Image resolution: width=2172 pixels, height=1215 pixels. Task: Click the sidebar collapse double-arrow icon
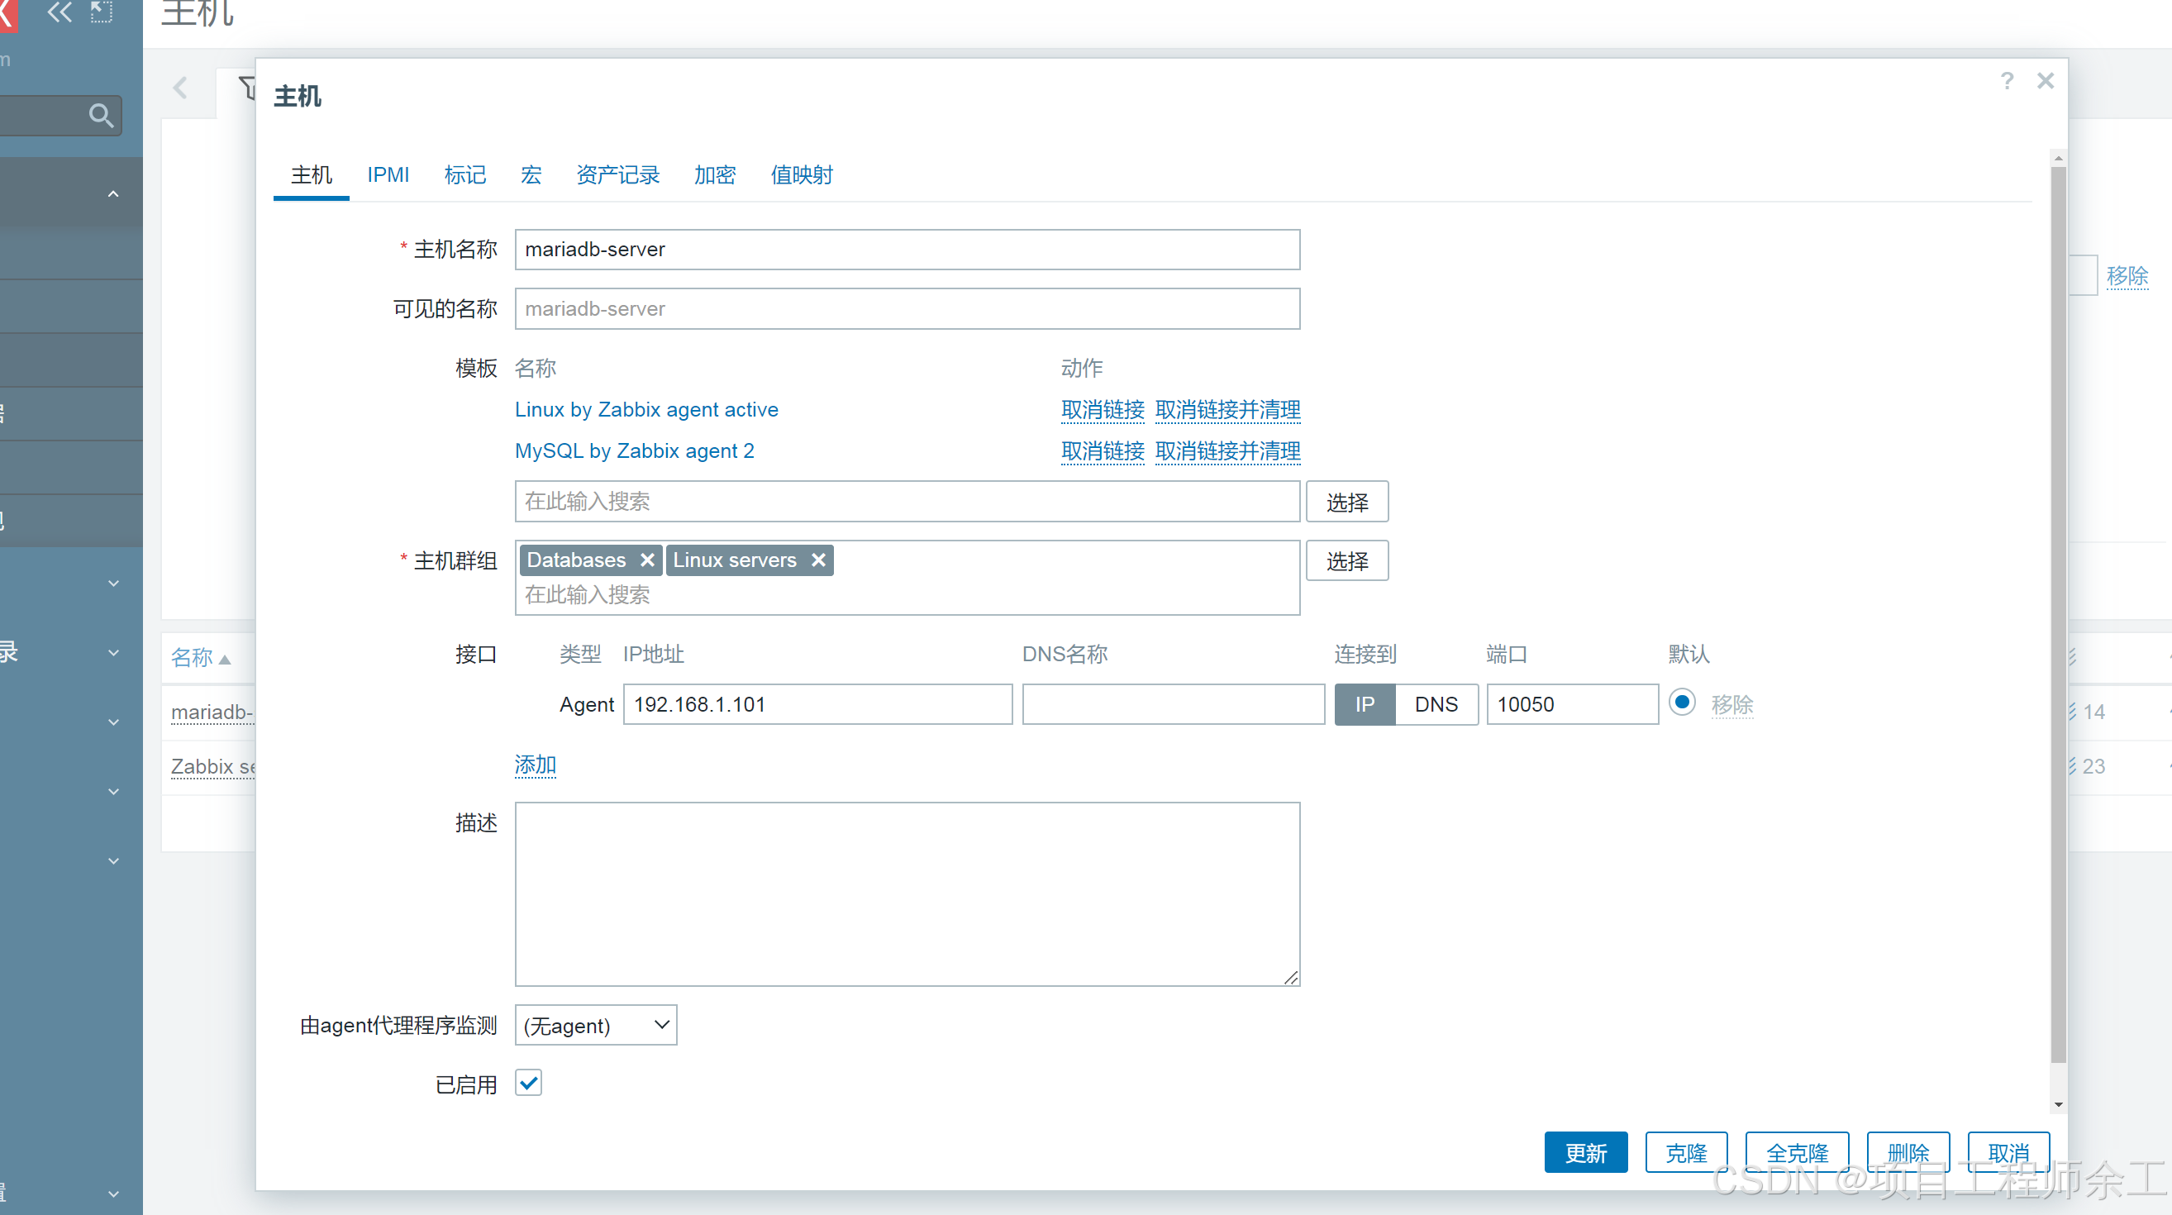tap(59, 12)
